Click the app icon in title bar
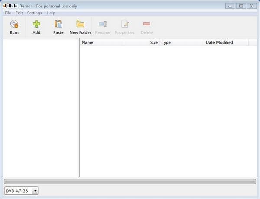Viewport: 260px width, 199px height. (x=4, y=6)
